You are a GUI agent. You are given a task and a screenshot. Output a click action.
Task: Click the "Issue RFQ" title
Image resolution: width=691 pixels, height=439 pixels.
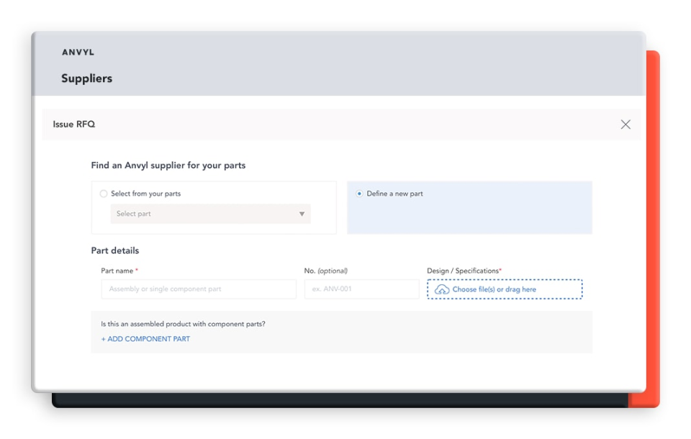tap(73, 125)
